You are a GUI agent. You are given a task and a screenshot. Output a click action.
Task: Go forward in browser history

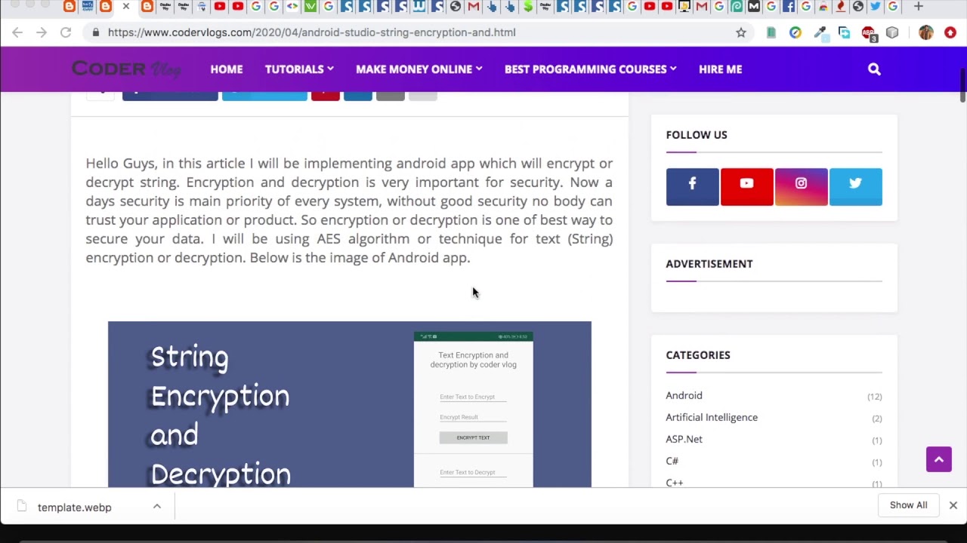click(x=42, y=32)
